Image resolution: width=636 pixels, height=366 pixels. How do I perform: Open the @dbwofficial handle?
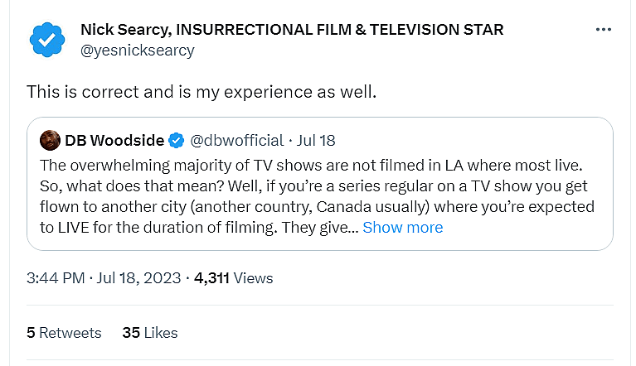pos(237,140)
